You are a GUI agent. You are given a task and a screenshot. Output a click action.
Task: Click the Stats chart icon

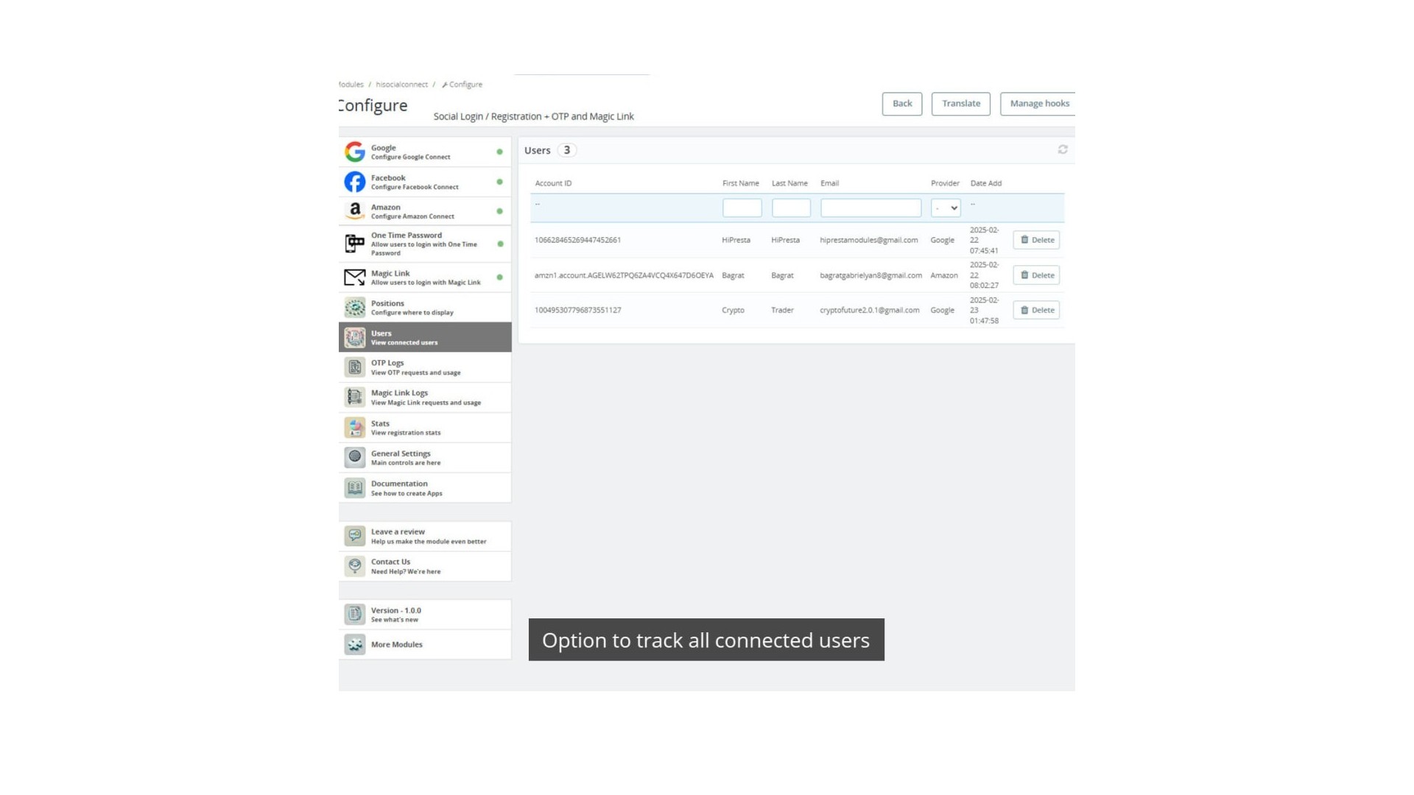click(x=354, y=428)
